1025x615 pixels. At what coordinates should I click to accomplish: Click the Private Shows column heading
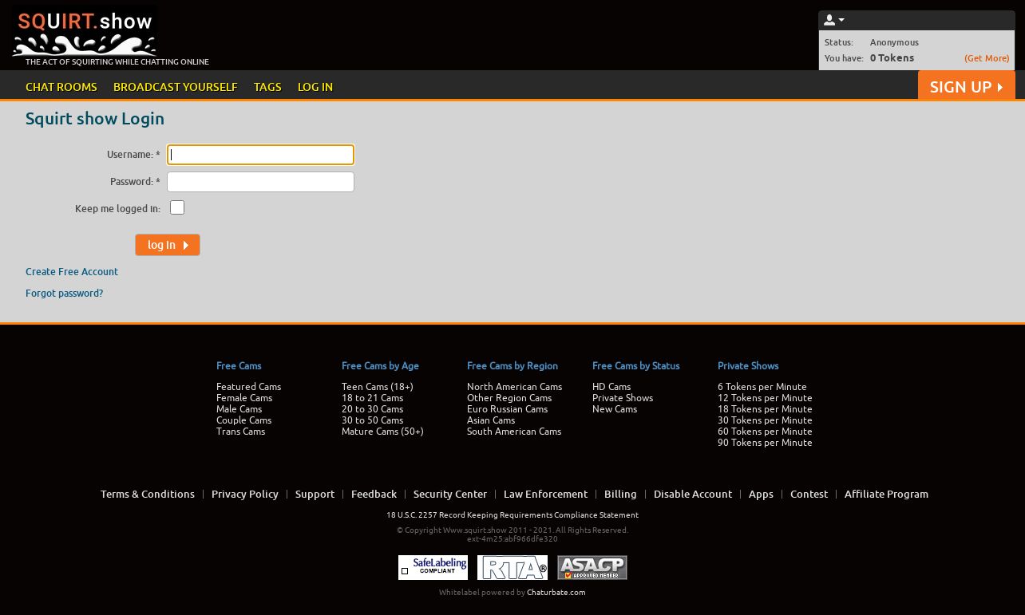[x=748, y=365]
